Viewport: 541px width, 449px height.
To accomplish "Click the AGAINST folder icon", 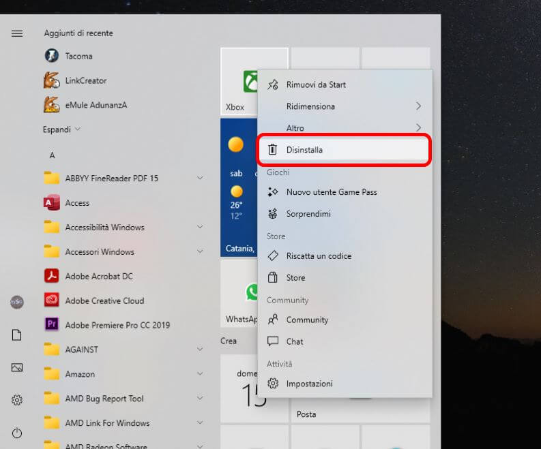I will pos(52,349).
